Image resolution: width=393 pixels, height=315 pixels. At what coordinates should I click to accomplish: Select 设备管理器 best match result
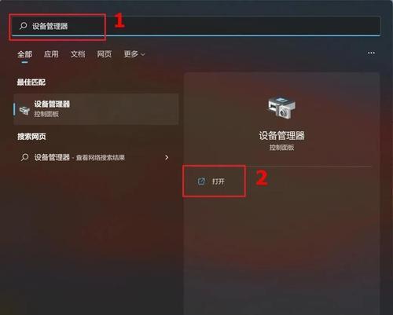[x=96, y=109]
